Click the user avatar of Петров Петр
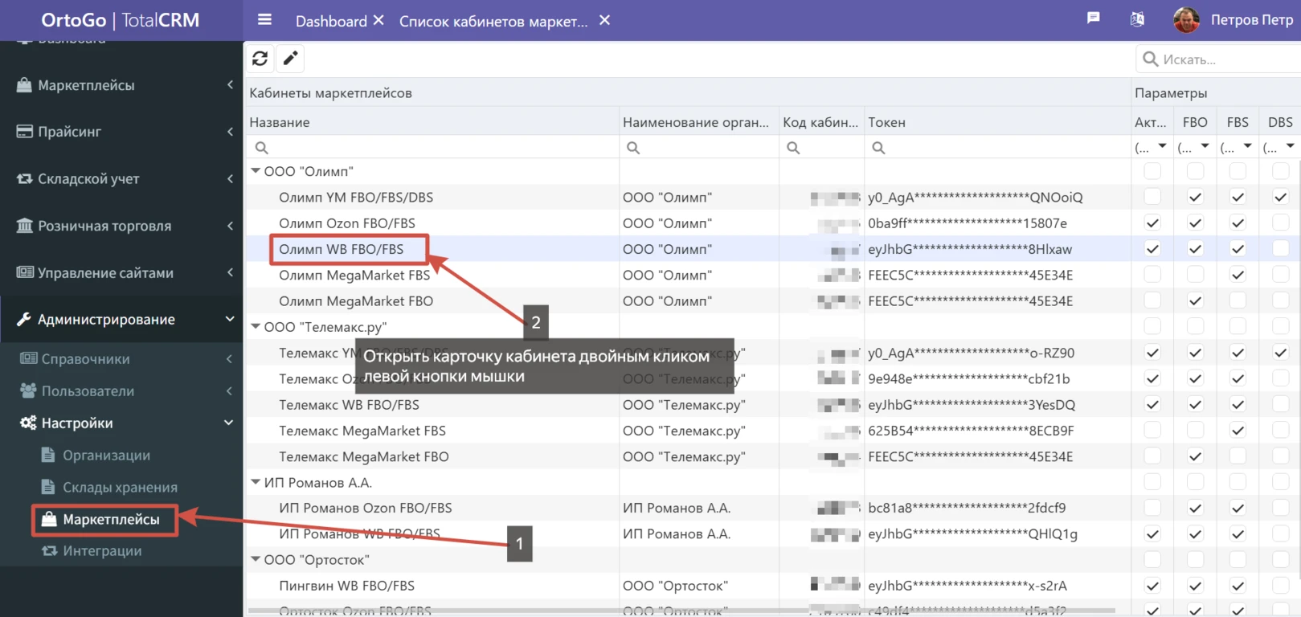 (1186, 20)
